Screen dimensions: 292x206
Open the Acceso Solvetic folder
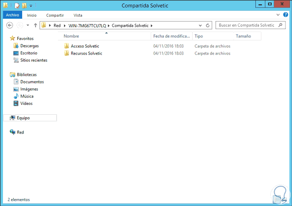pos(85,46)
